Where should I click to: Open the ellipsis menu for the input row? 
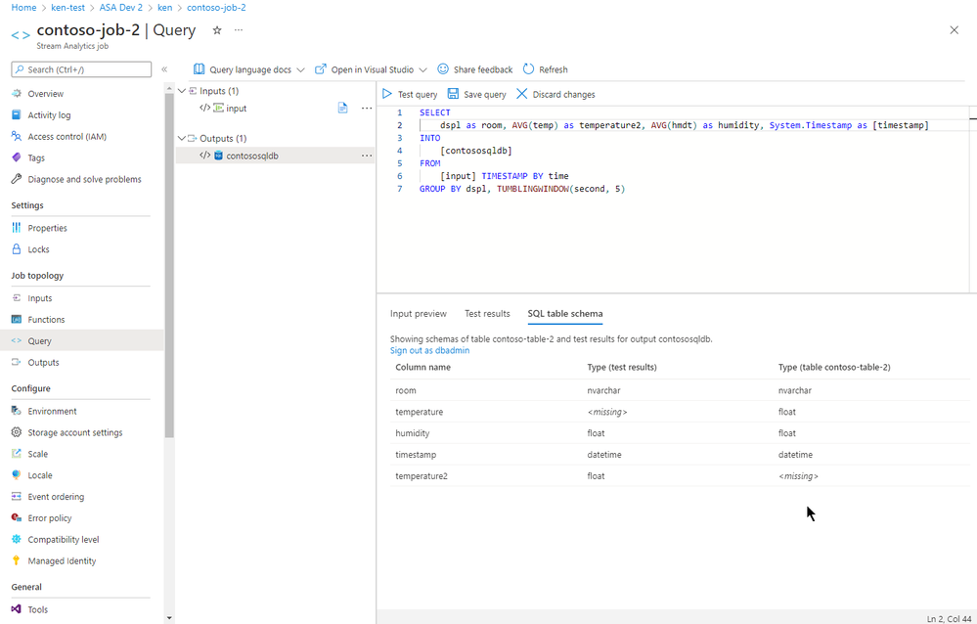pyautogui.click(x=367, y=108)
